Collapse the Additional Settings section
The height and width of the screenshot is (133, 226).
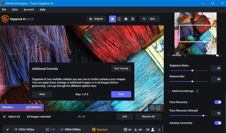click(169, 91)
